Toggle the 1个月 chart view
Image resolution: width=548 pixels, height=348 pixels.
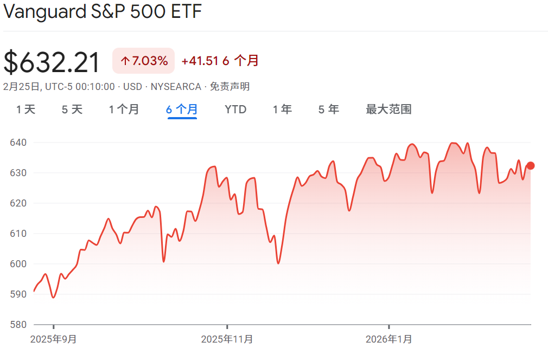(x=124, y=109)
